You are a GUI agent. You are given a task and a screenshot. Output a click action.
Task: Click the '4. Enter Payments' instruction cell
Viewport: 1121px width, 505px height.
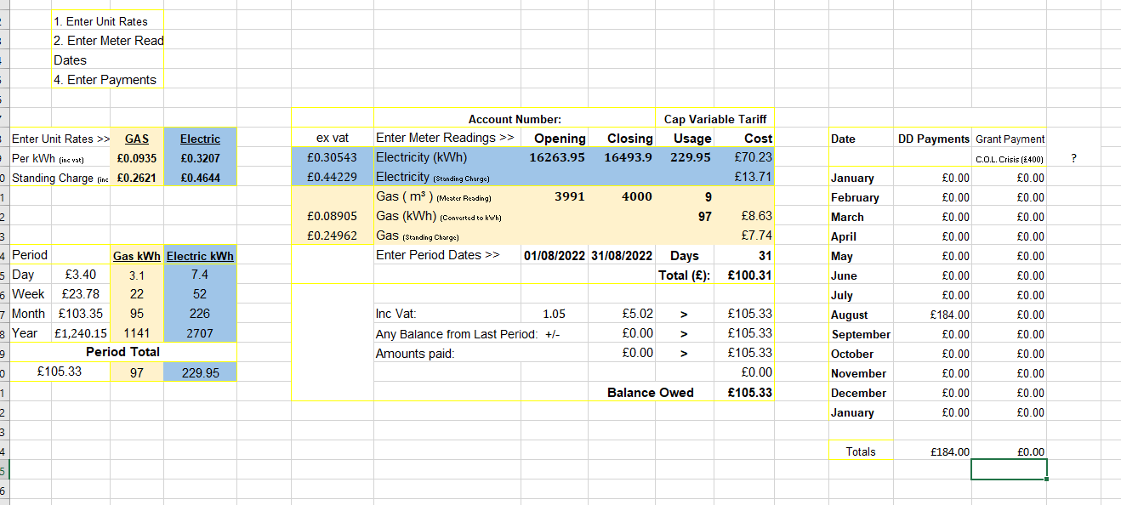point(105,80)
